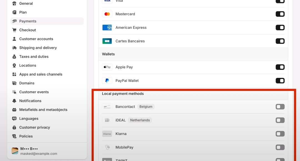The image size is (300, 161).
Task: Disable the Apple Pay toggle
Action: [280, 67]
